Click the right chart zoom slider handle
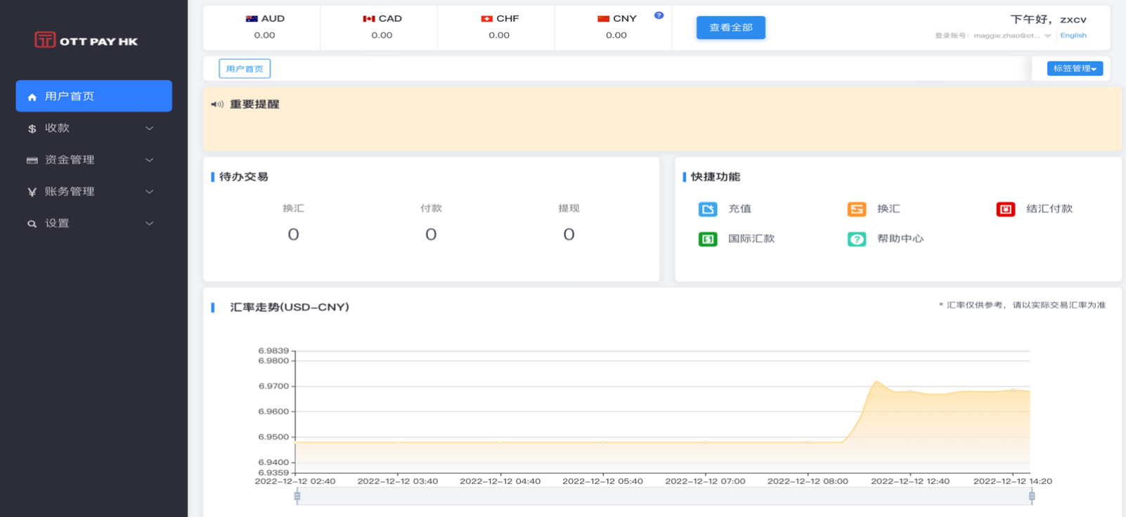 coord(1032,497)
